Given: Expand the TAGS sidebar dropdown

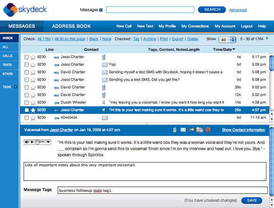Looking at the screenshot, I should click(16, 87).
